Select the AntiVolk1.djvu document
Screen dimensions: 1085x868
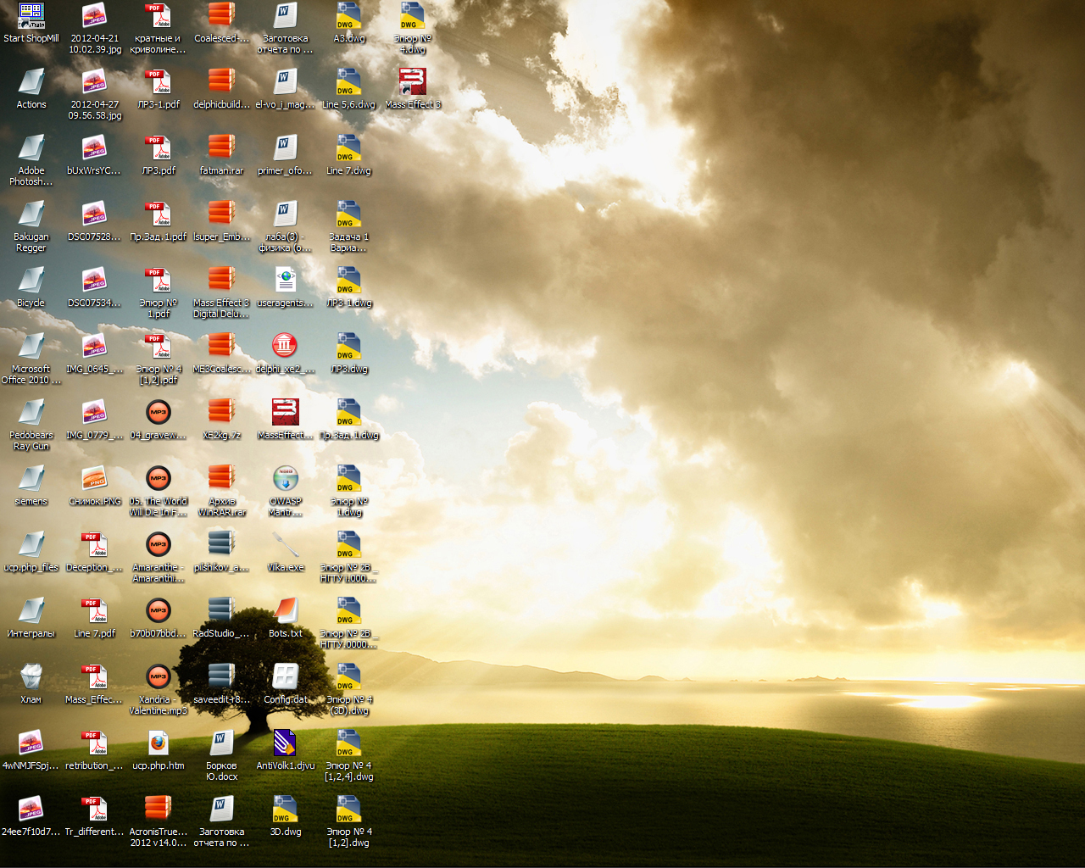coord(286,750)
